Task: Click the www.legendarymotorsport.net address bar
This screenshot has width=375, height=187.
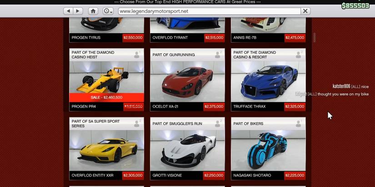Action: tap(209, 11)
